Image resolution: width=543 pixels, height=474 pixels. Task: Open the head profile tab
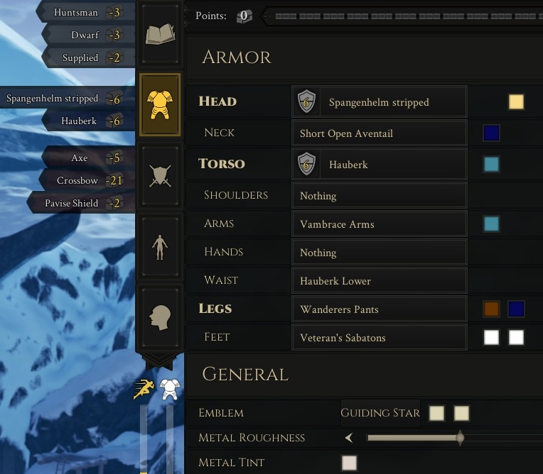coord(160,317)
